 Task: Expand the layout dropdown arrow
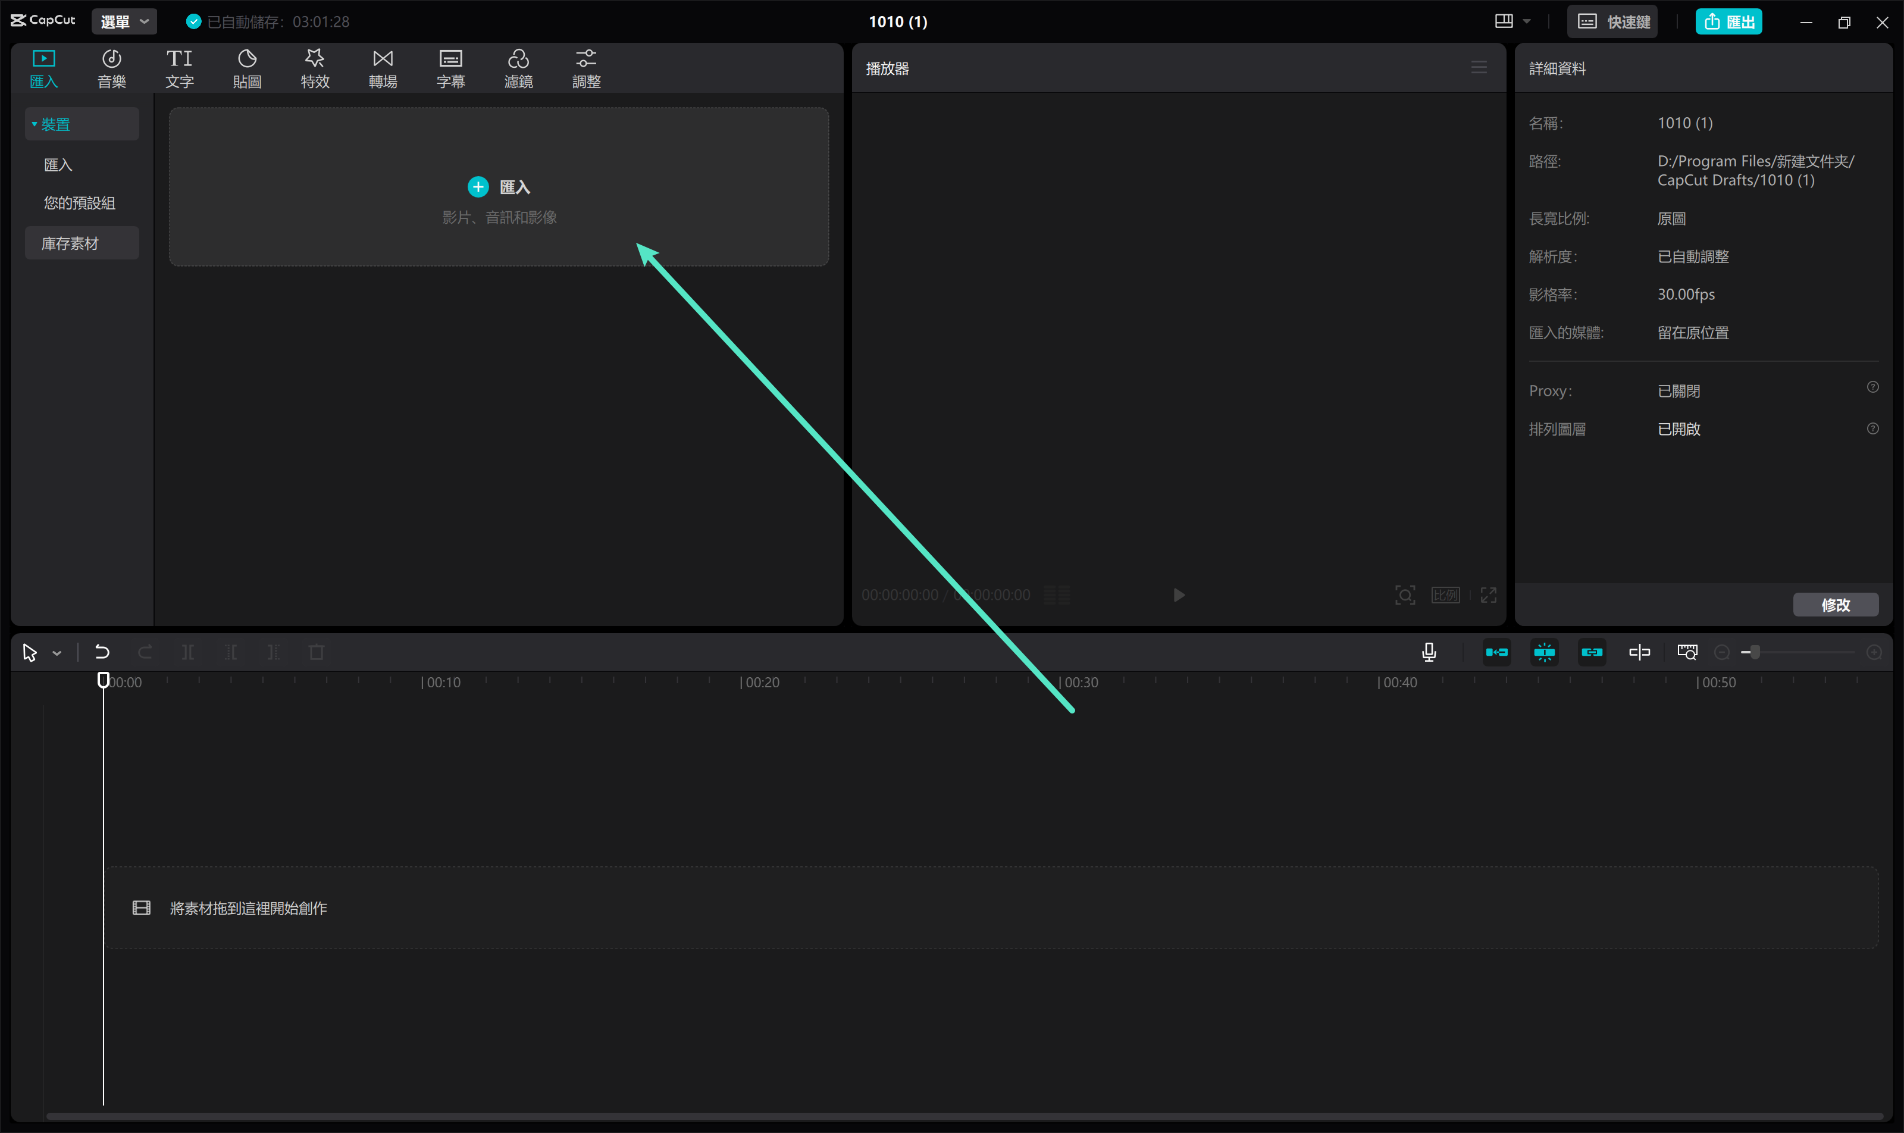[x=1527, y=21]
